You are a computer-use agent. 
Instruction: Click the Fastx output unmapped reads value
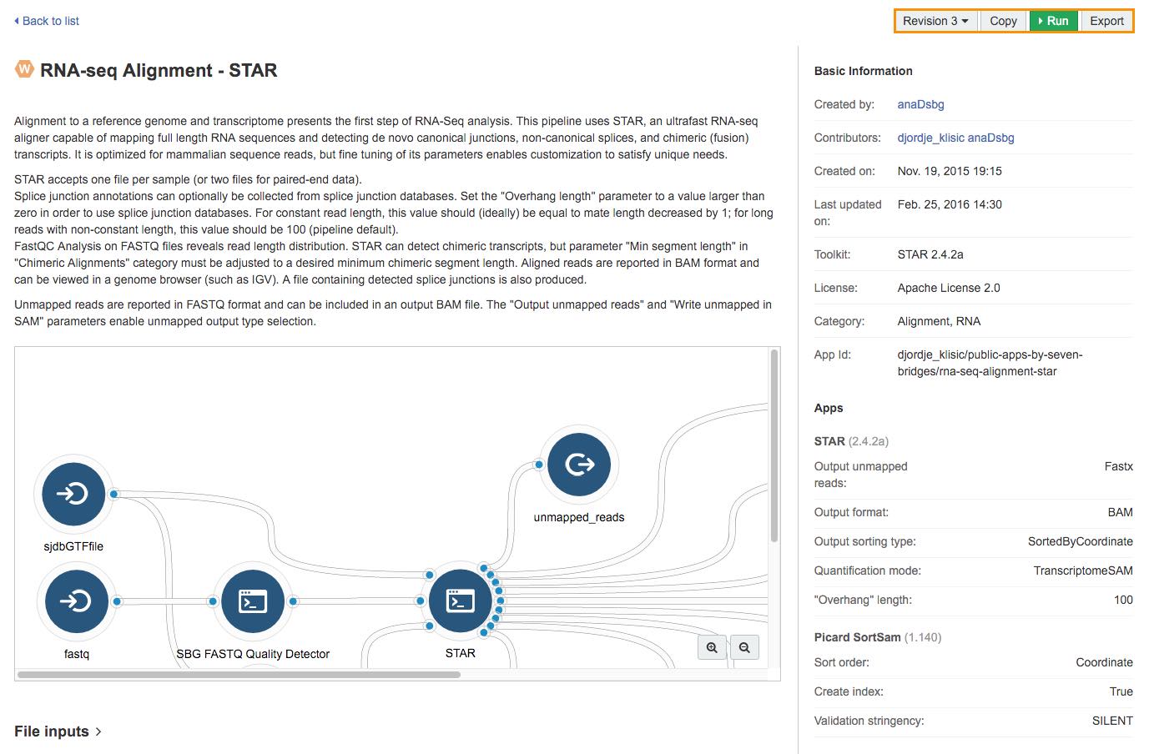(1118, 466)
